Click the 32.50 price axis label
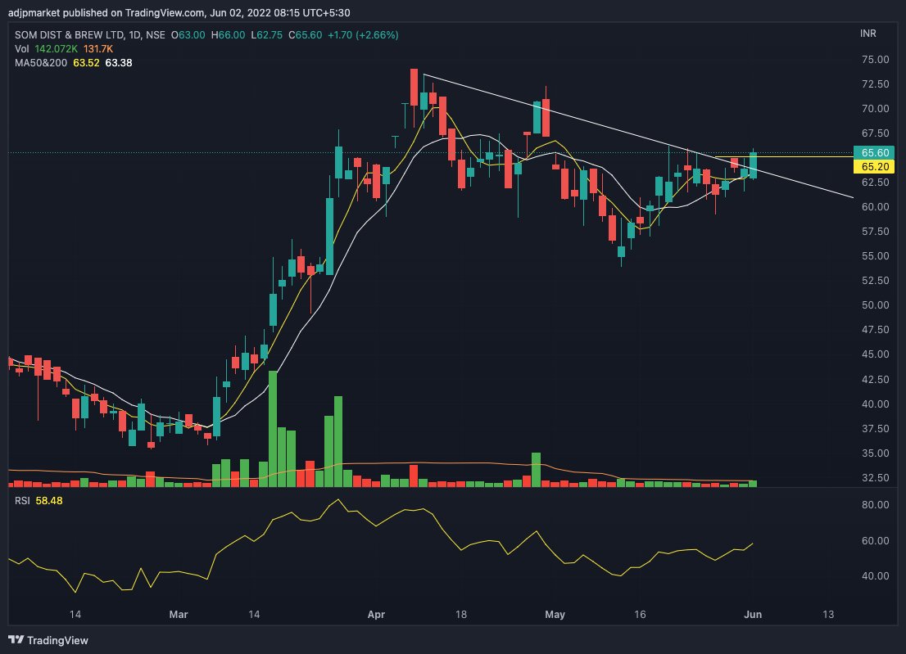906x654 pixels. (875, 477)
